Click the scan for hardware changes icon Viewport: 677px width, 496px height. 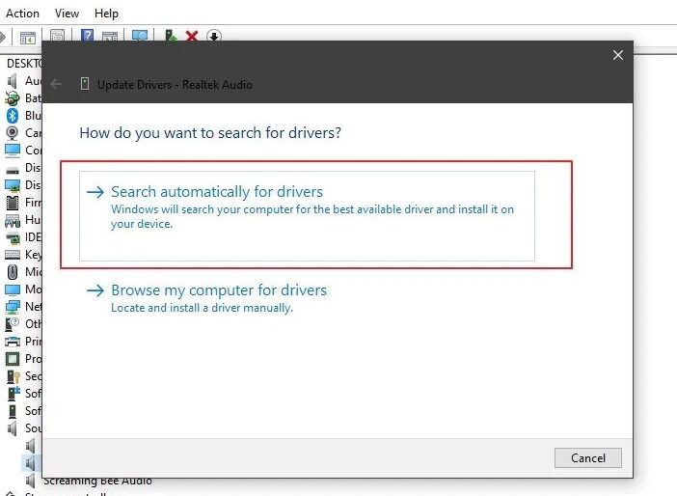tap(140, 36)
